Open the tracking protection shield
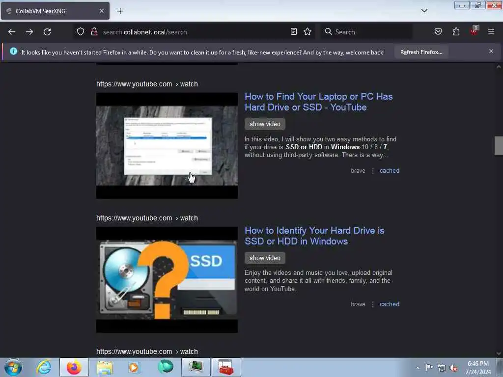 pos(81,32)
